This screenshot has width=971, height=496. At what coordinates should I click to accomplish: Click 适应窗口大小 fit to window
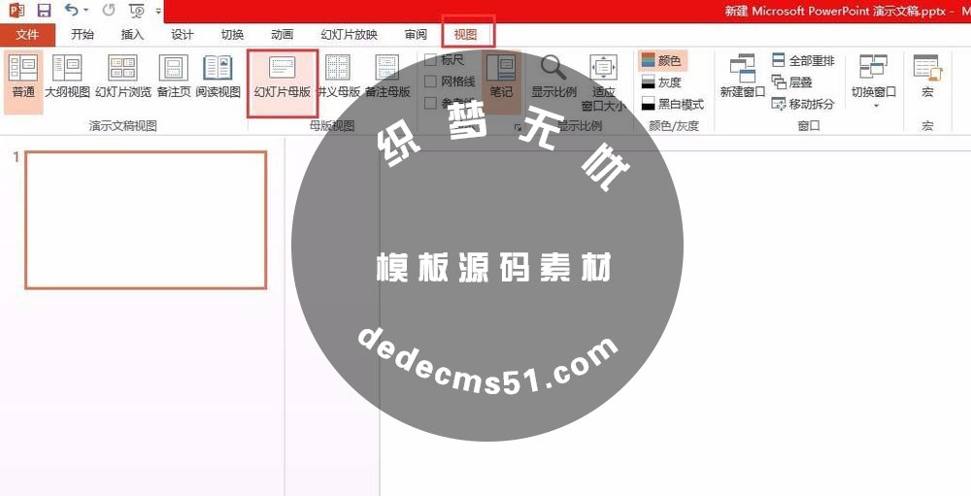click(604, 83)
